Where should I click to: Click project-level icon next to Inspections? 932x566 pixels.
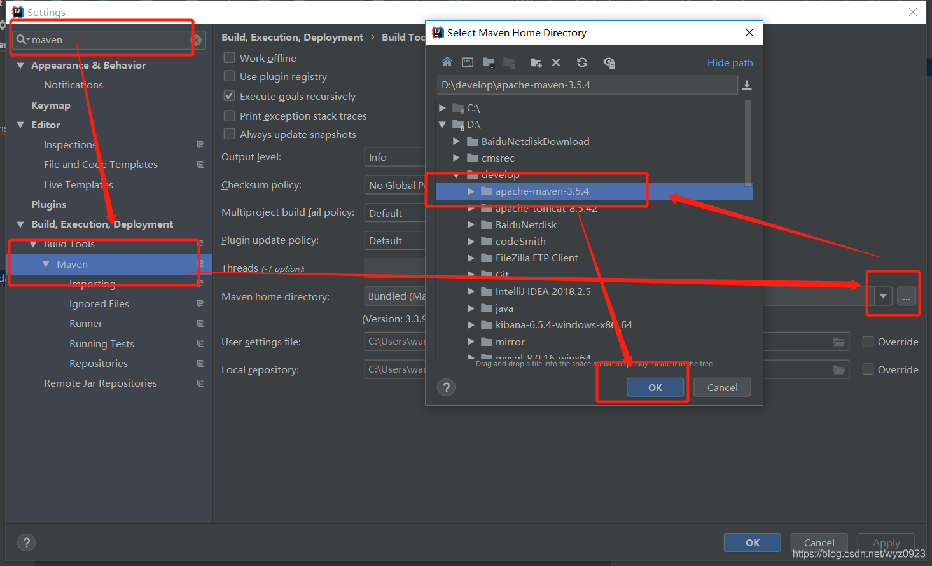click(x=201, y=145)
